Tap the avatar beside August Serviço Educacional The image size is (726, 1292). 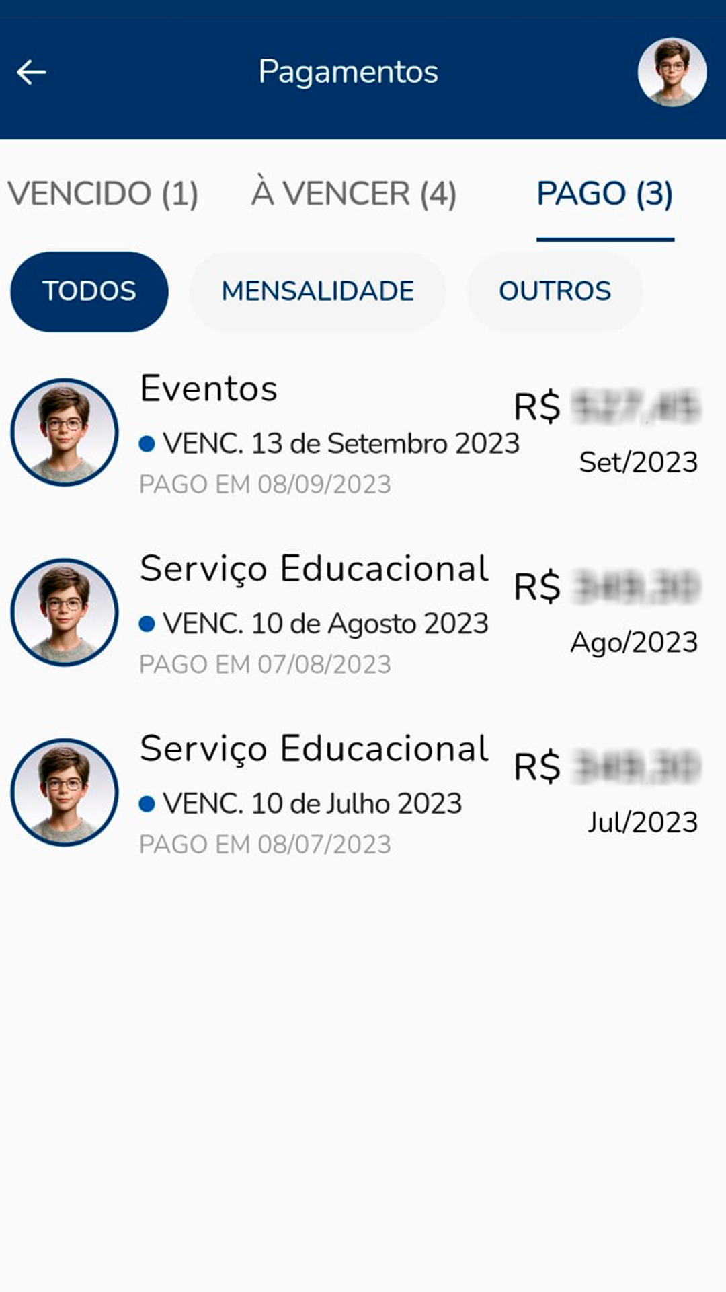pyautogui.click(x=65, y=612)
